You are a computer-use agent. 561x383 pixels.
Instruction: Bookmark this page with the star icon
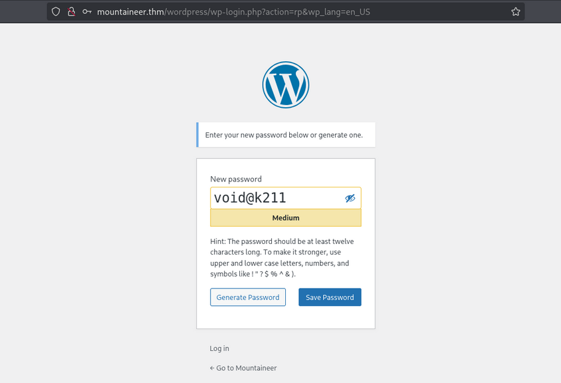(x=515, y=11)
